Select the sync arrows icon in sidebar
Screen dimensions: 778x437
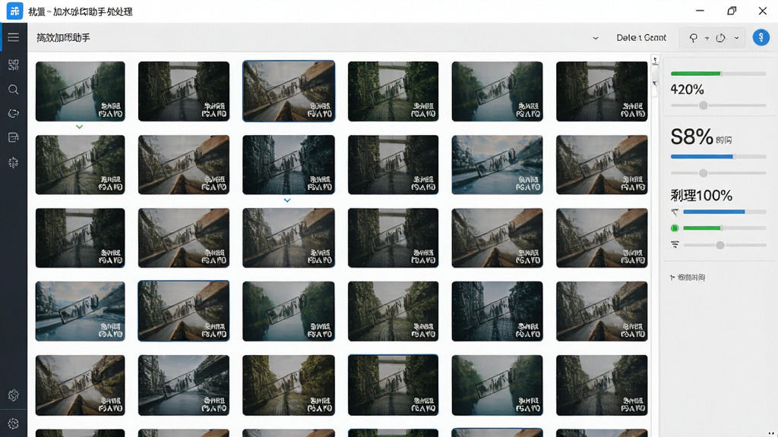coord(14,114)
